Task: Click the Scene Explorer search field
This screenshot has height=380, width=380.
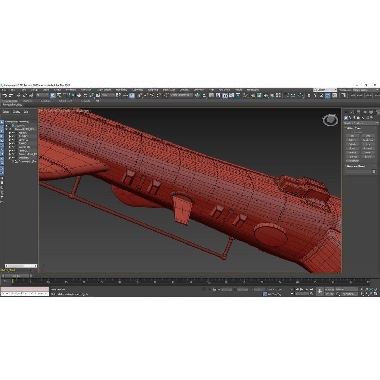Action: pyautogui.click(x=15, y=117)
